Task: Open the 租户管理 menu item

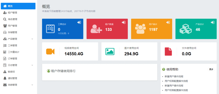Action: [x=18, y=13]
